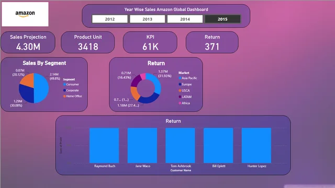Click the Return donut chart title

pos(156,63)
